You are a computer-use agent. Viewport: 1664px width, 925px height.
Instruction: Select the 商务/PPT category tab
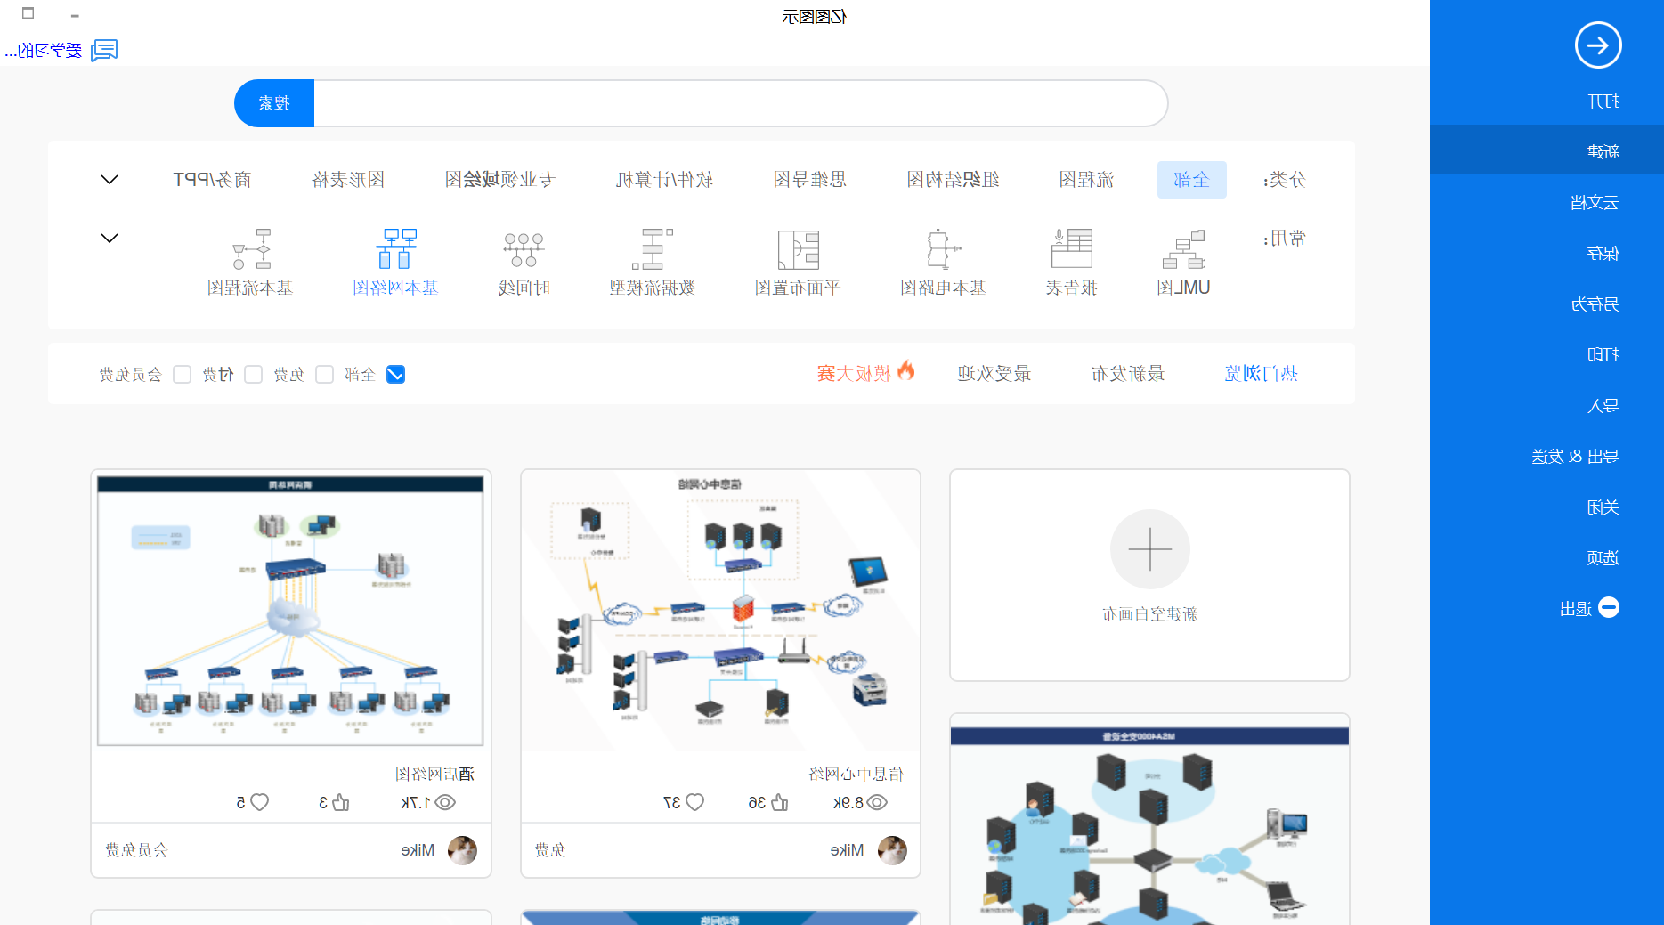click(212, 180)
